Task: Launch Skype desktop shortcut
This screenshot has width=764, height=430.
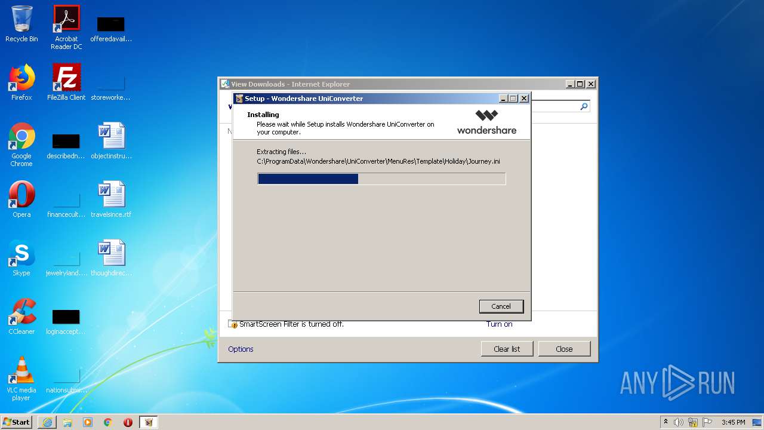Action: (21, 258)
